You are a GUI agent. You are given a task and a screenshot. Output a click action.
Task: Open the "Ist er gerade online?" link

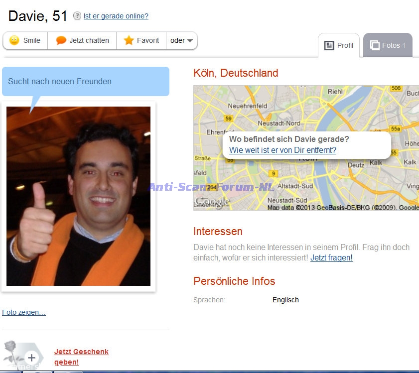coord(116,16)
